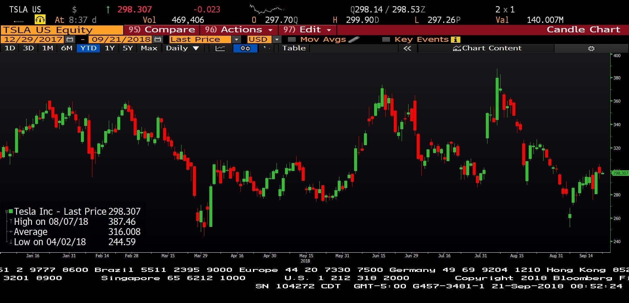Click the At 8:37 d timestamp
629x303 pixels.
(75, 20)
